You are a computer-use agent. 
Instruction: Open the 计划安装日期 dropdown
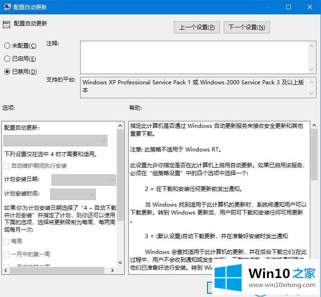pos(84,180)
